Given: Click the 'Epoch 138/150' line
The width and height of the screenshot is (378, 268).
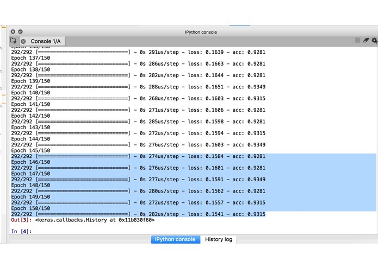Looking at the screenshot, I should pyautogui.click(x=30, y=69).
